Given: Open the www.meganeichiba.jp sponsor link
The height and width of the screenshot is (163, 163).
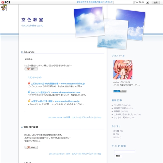Looking at the screenshot, I should [73, 83].
